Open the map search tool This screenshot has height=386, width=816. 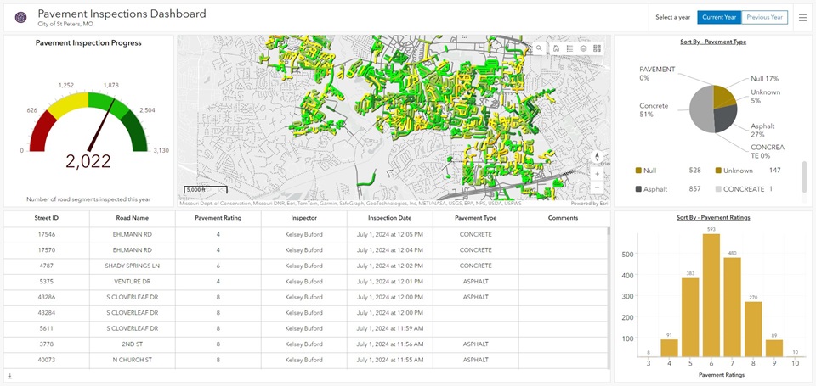(539, 48)
